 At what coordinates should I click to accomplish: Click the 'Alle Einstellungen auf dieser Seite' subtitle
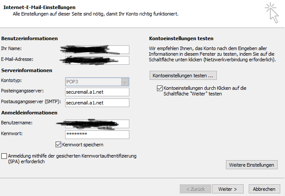(x=96, y=14)
